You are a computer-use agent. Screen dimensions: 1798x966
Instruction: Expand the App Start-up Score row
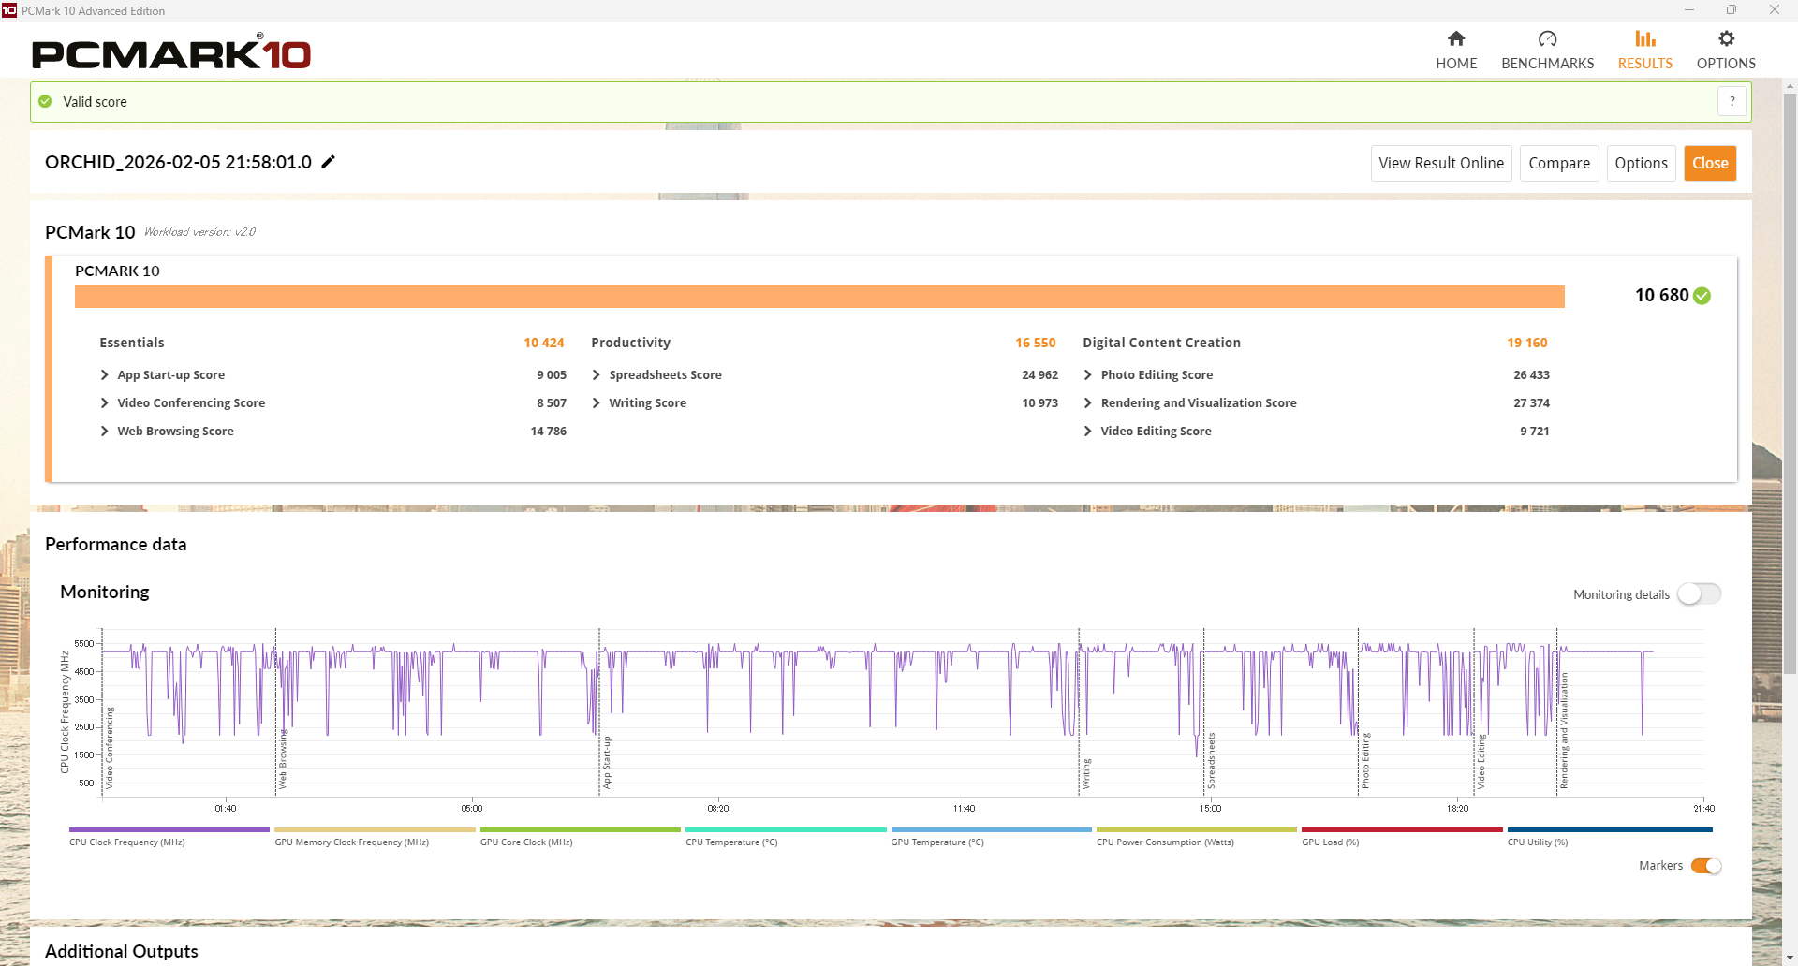click(x=105, y=375)
